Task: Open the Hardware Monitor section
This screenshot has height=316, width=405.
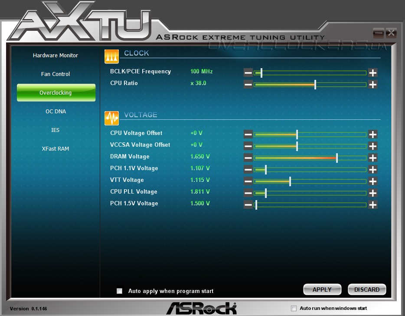Action: 55,55
